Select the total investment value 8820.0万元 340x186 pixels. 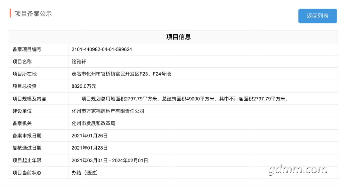84,86
